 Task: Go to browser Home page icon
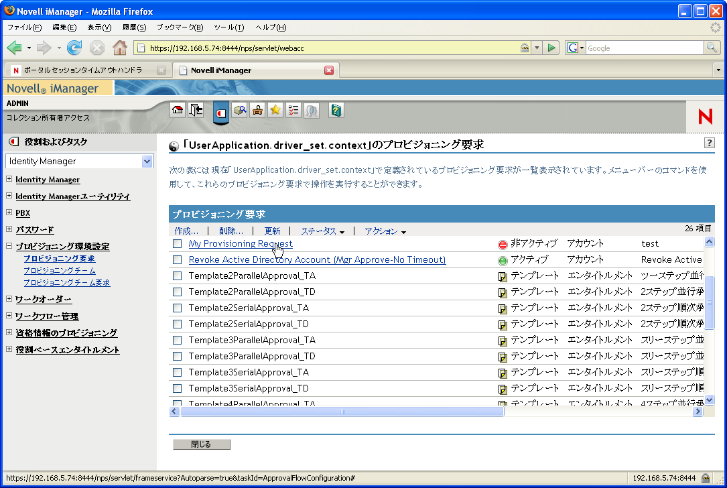tap(120, 48)
